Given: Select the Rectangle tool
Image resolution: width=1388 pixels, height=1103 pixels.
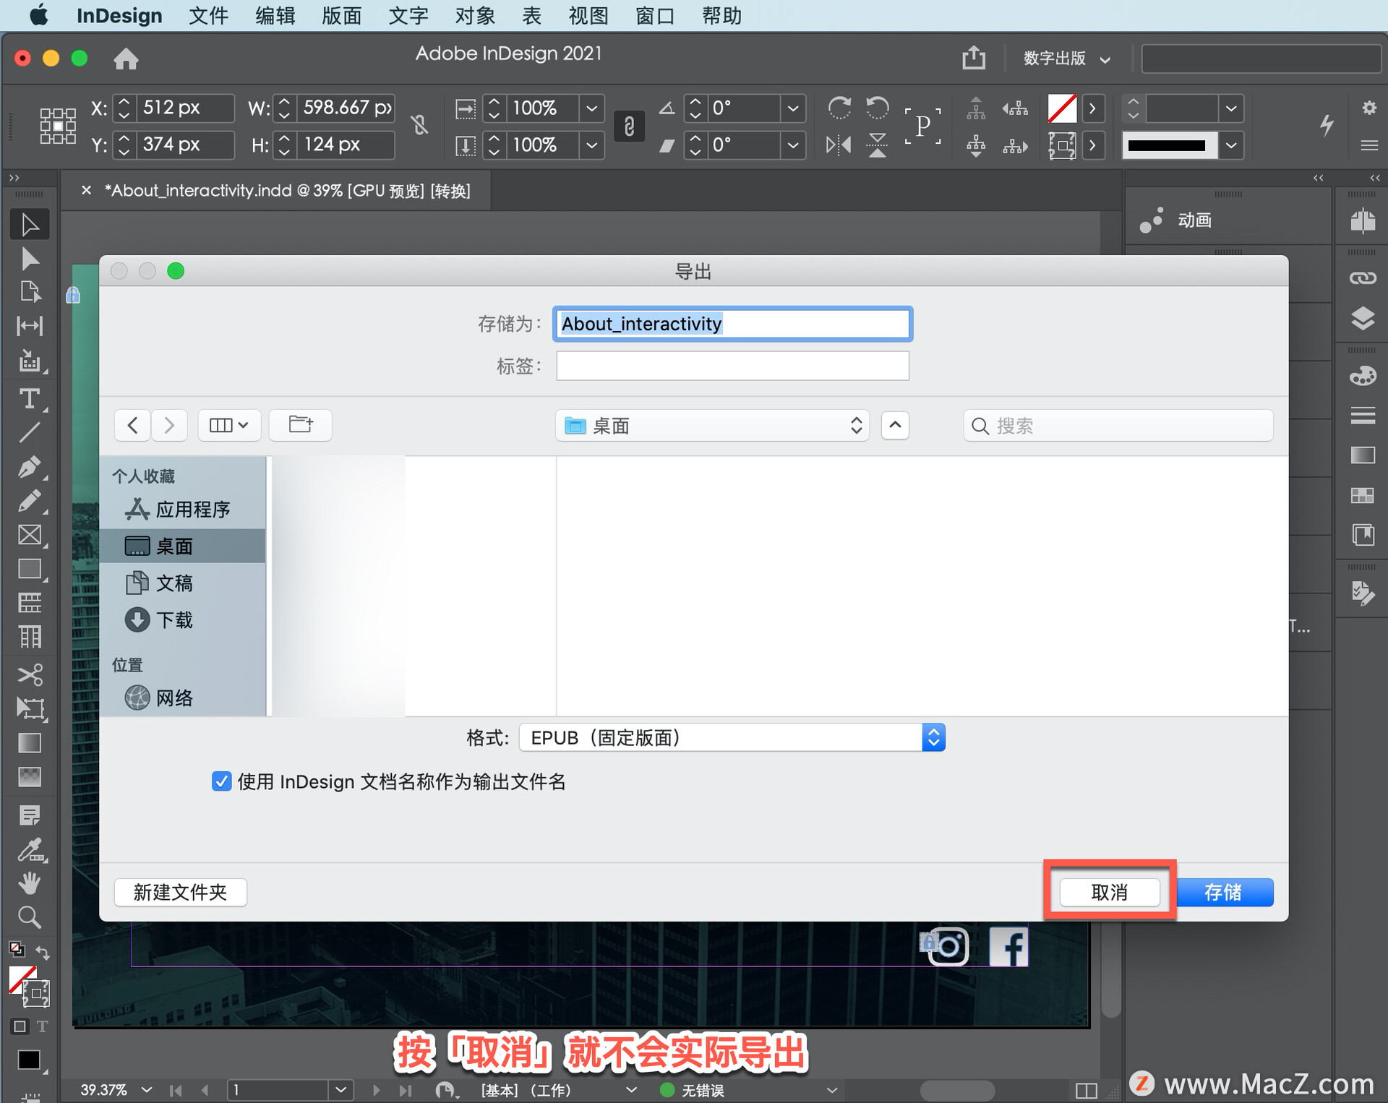Looking at the screenshot, I should click(x=30, y=569).
